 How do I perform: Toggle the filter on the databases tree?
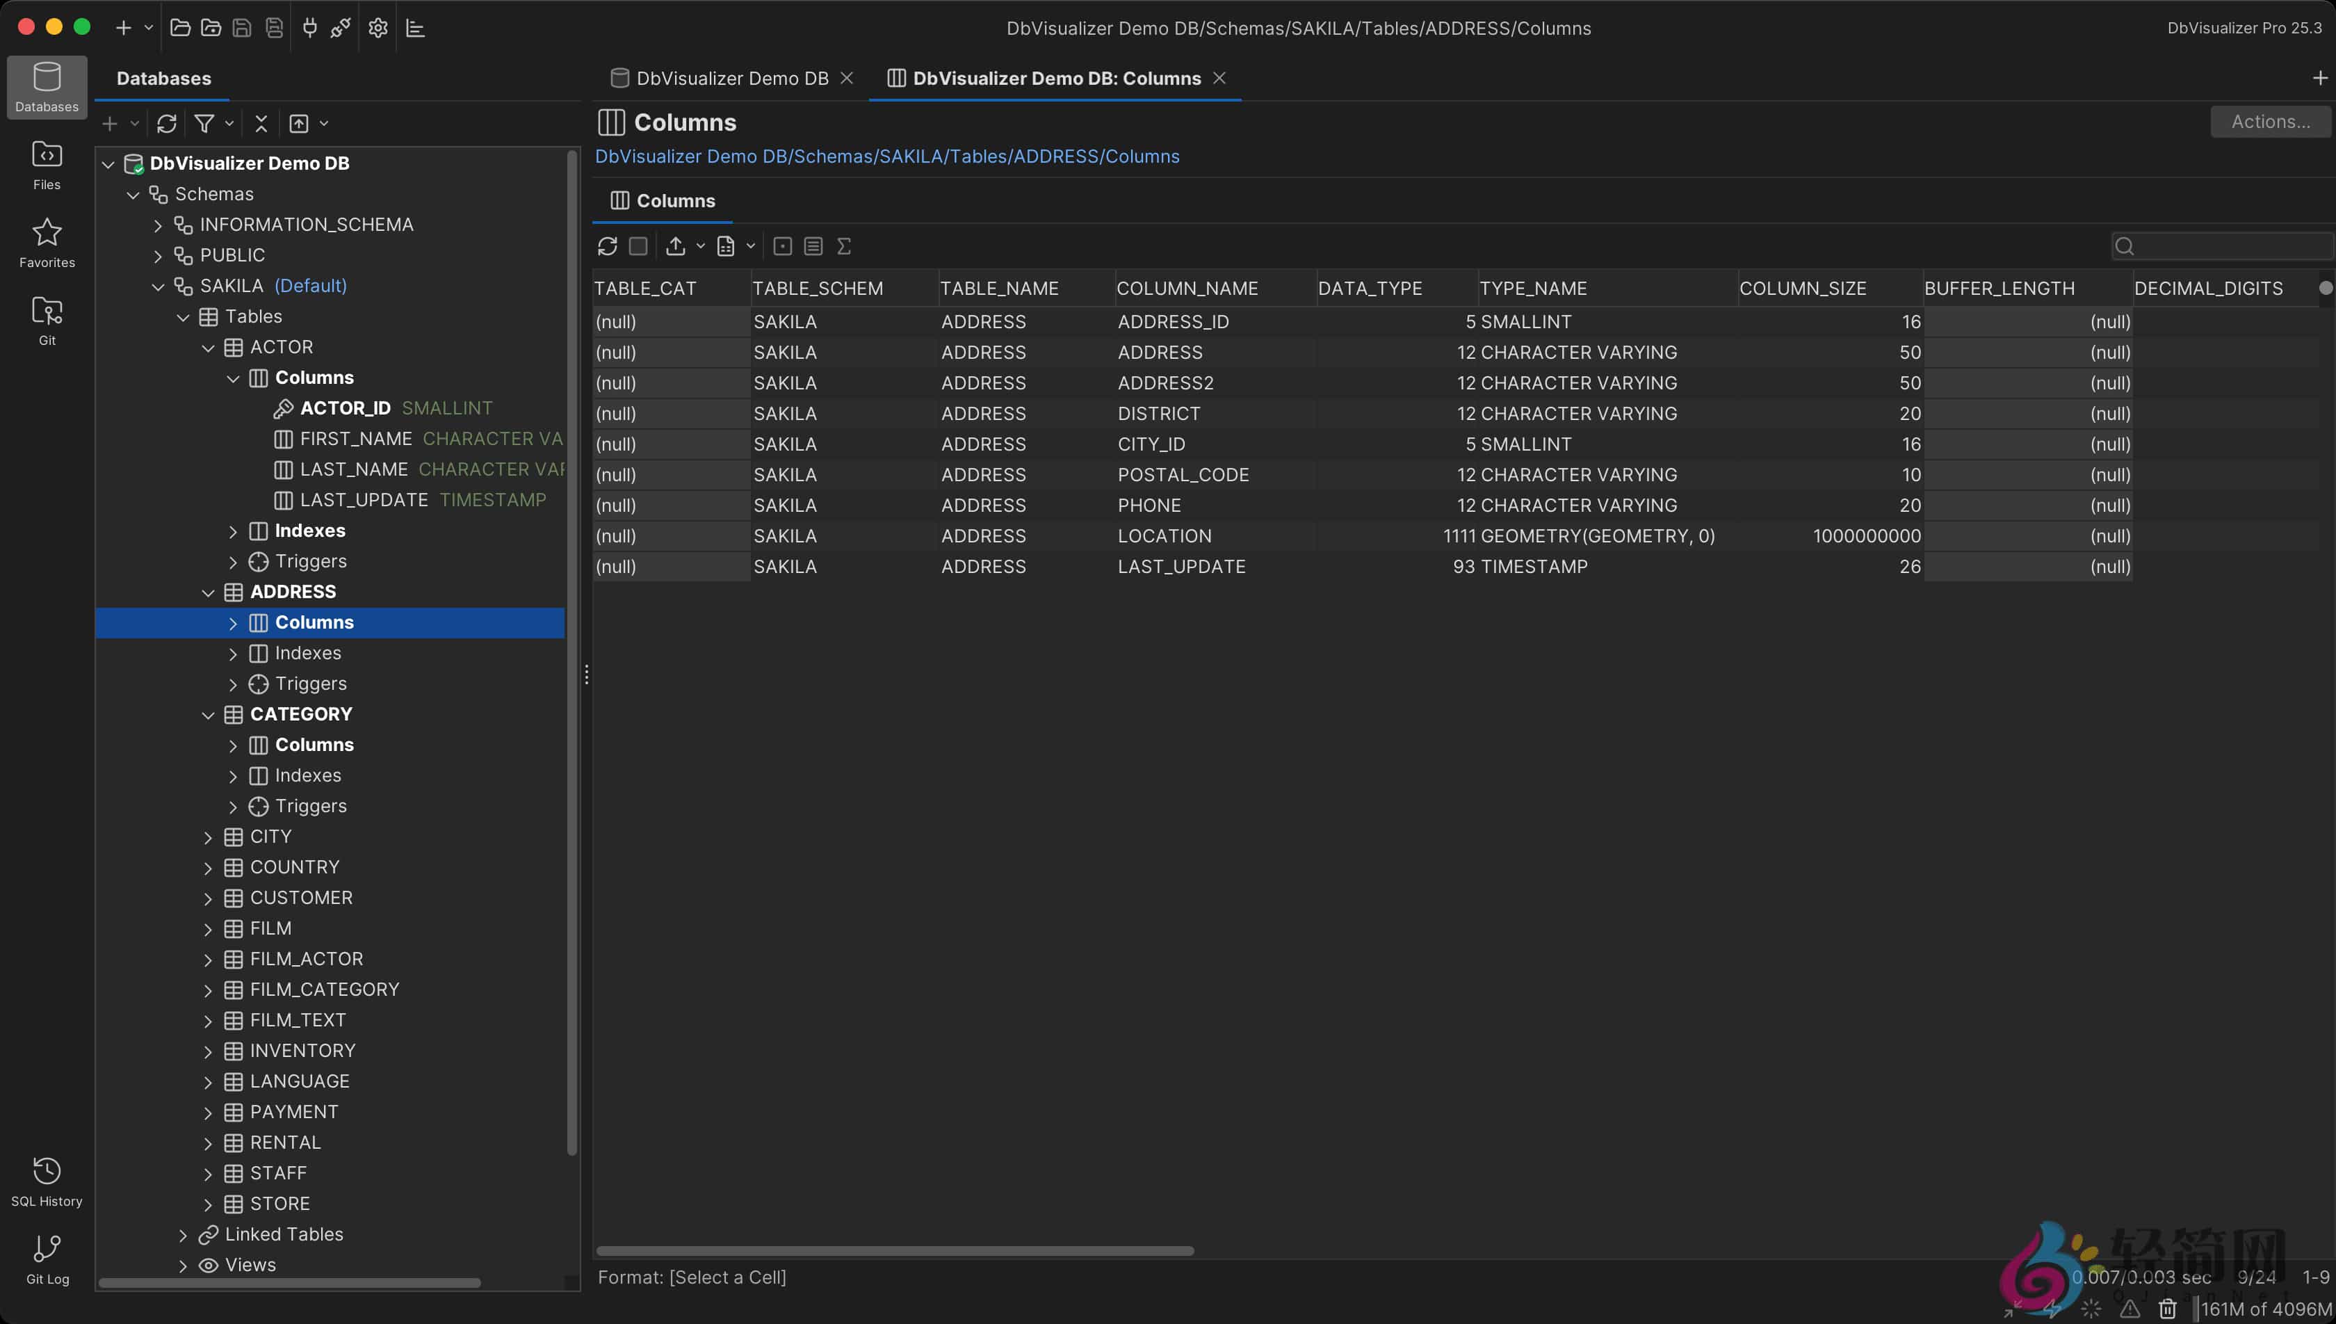(x=205, y=123)
